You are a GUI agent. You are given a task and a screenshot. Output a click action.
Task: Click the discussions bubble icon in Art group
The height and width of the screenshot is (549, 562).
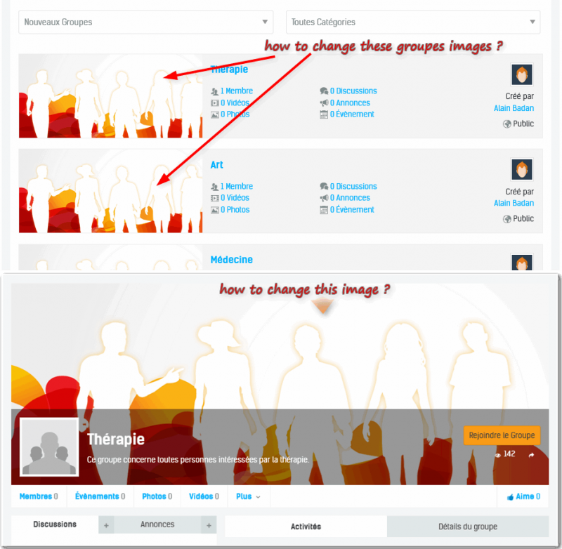[324, 186]
